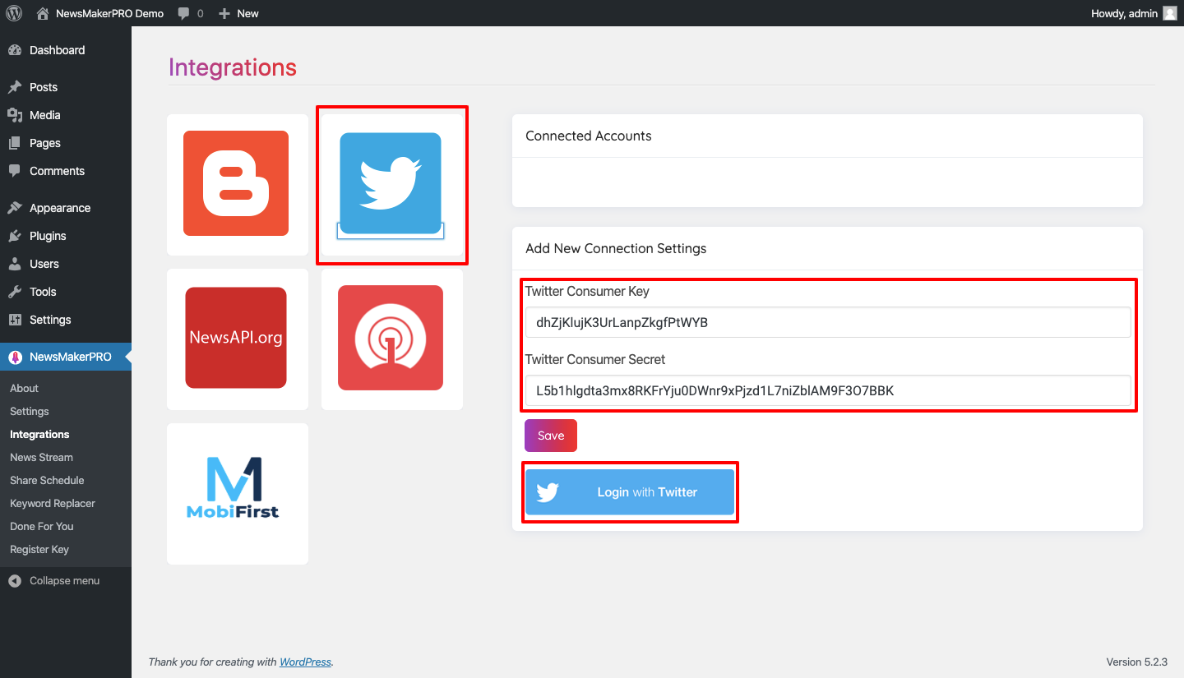Open the NewsMakerPRO menu item

[66, 357]
